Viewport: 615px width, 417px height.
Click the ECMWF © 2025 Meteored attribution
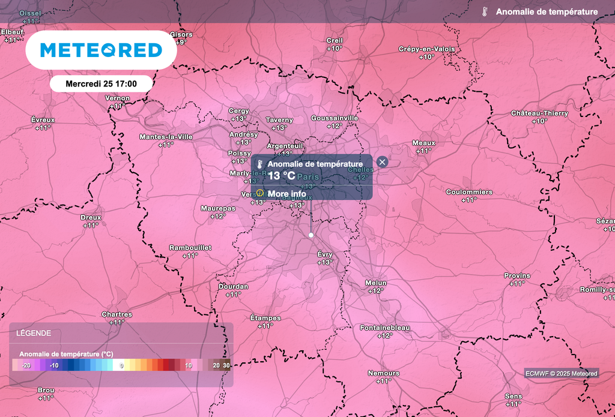click(562, 373)
